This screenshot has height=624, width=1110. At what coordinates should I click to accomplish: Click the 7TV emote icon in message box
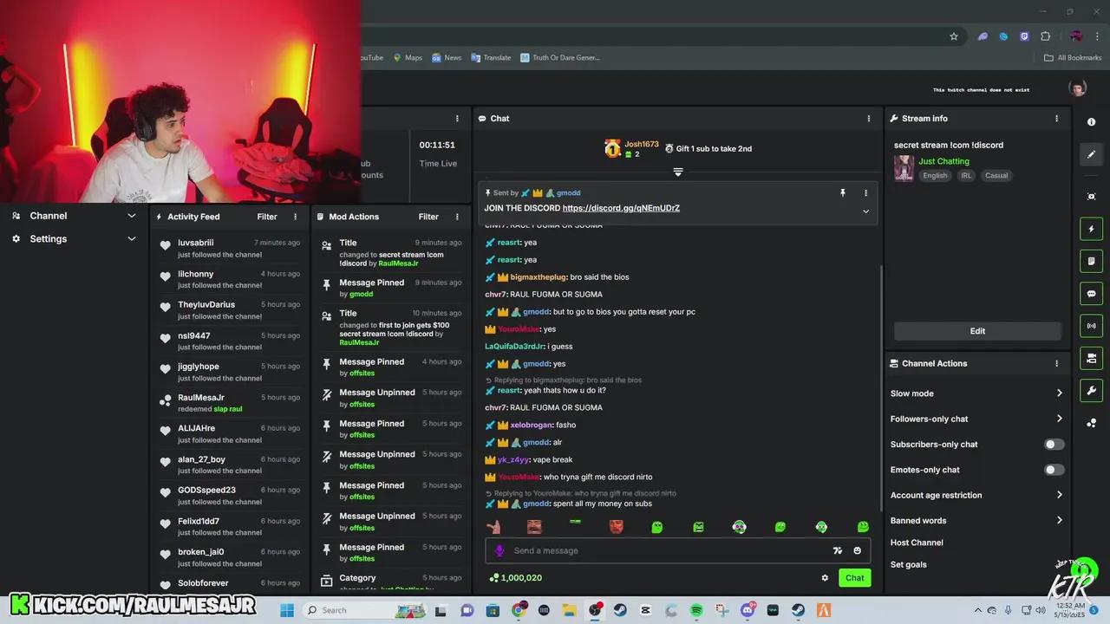(837, 550)
